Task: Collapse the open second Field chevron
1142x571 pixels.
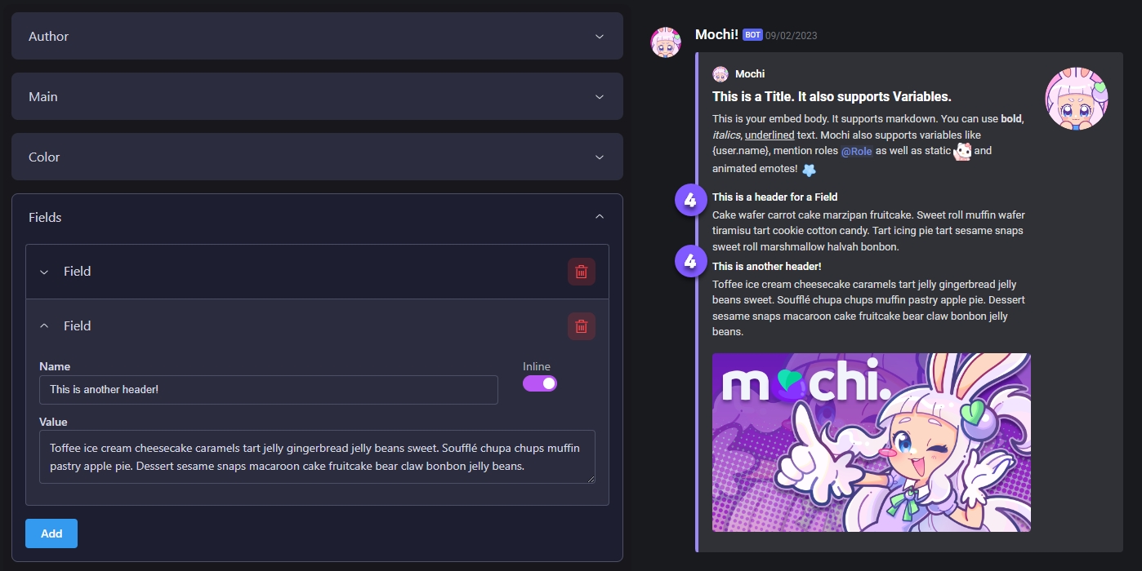Action: [x=45, y=326]
